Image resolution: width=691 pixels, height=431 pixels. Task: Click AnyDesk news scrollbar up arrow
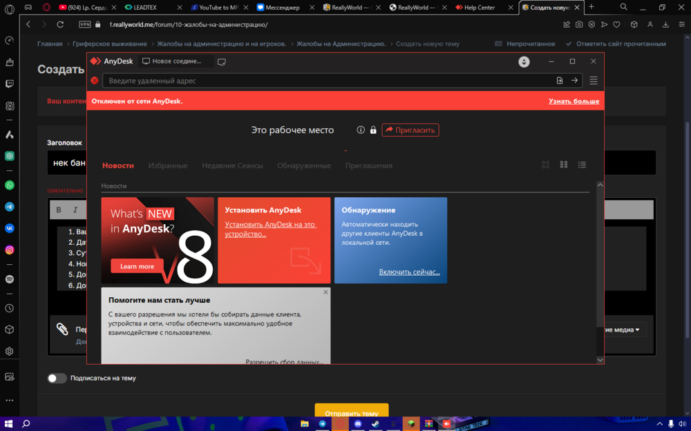click(600, 185)
